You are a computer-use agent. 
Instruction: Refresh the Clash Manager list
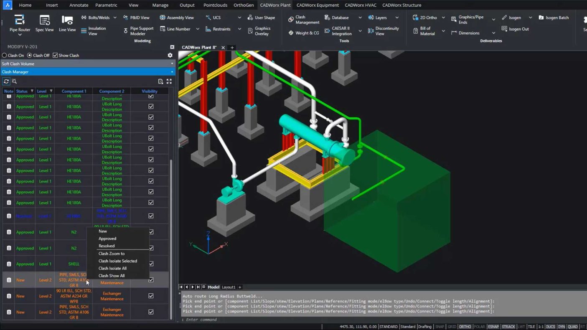pos(6,81)
